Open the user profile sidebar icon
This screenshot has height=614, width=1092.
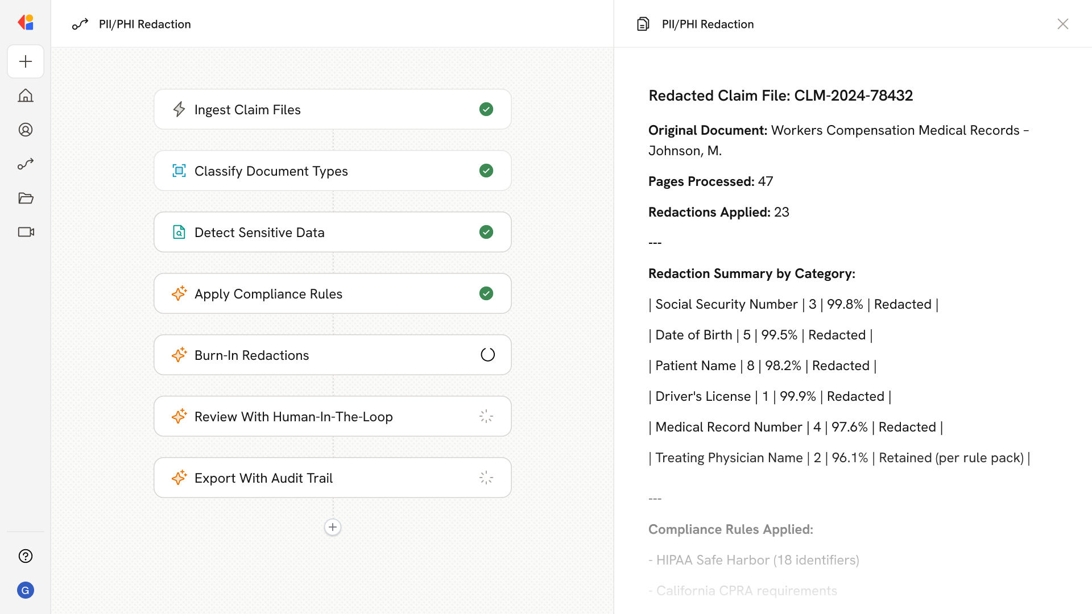pos(26,130)
